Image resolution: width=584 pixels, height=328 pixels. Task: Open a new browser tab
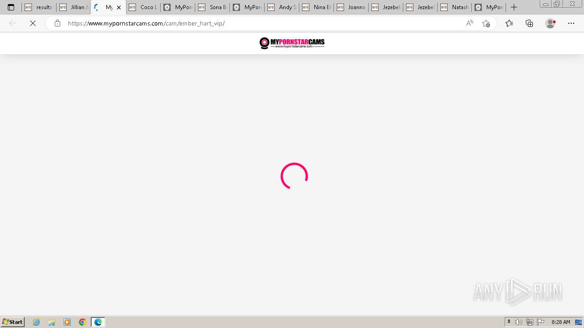click(x=514, y=7)
